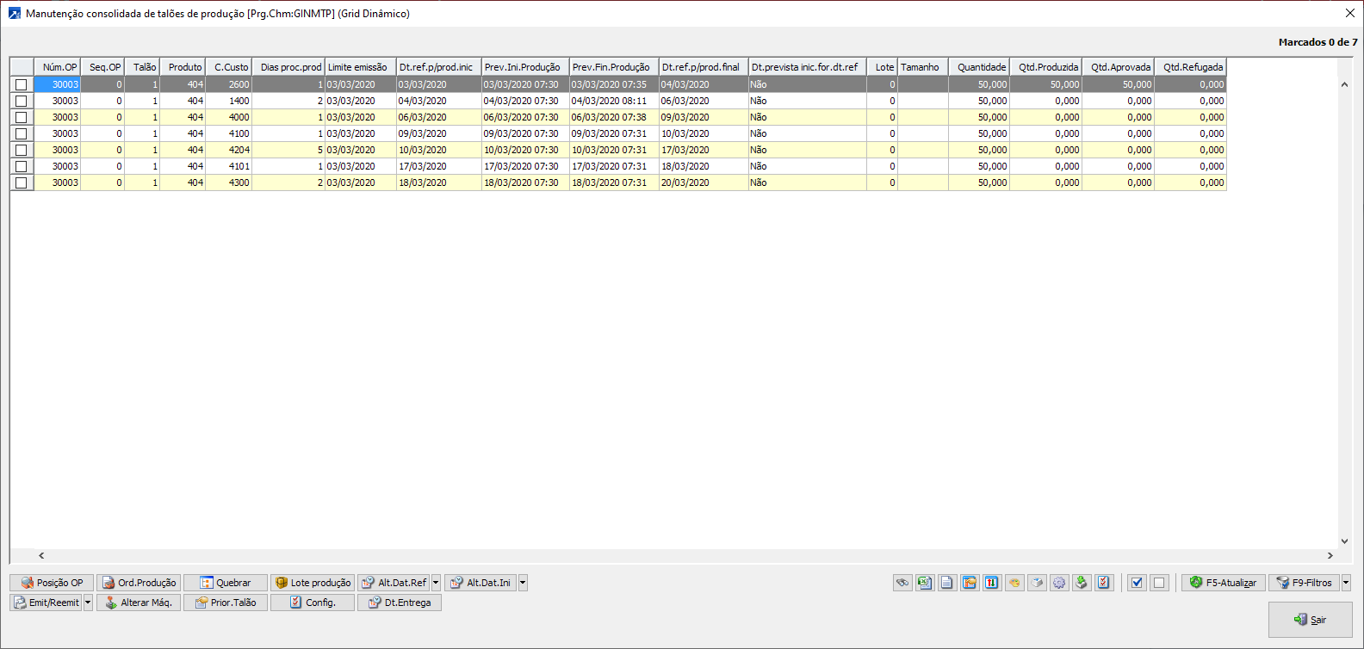1364x649 pixels.
Task: Open F9-Filtros button
Action: click(1305, 583)
